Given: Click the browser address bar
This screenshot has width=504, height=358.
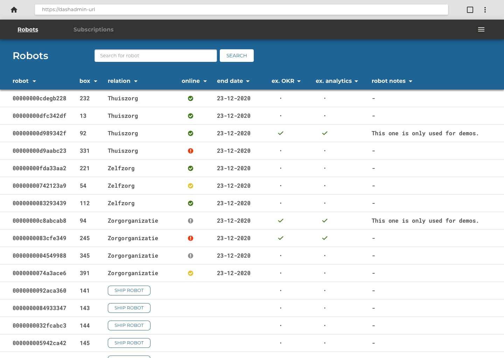Looking at the screenshot, I should [x=241, y=9].
